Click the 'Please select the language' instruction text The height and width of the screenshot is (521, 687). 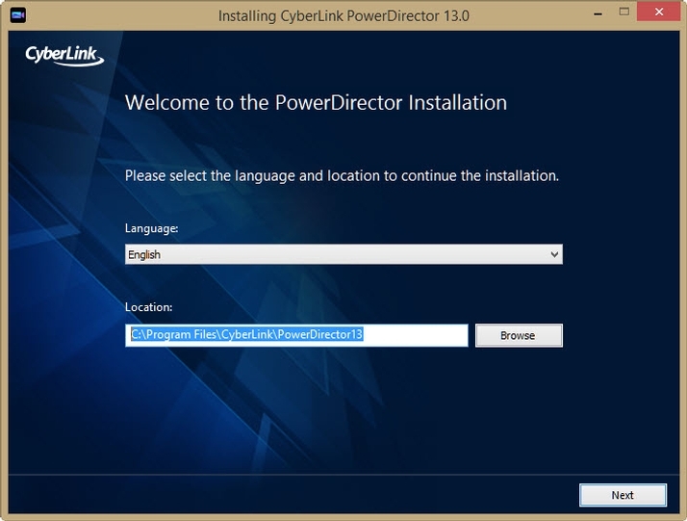342,176
